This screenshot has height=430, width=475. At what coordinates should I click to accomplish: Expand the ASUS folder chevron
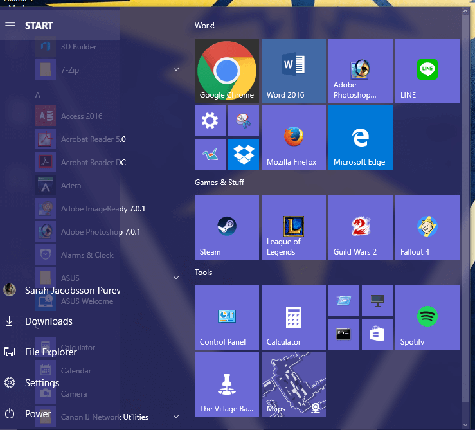pyautogui.click(x=176, y=278)
